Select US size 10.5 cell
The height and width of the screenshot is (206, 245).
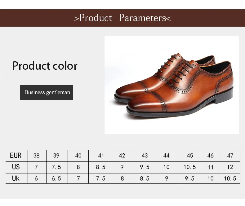pos(189,167)
